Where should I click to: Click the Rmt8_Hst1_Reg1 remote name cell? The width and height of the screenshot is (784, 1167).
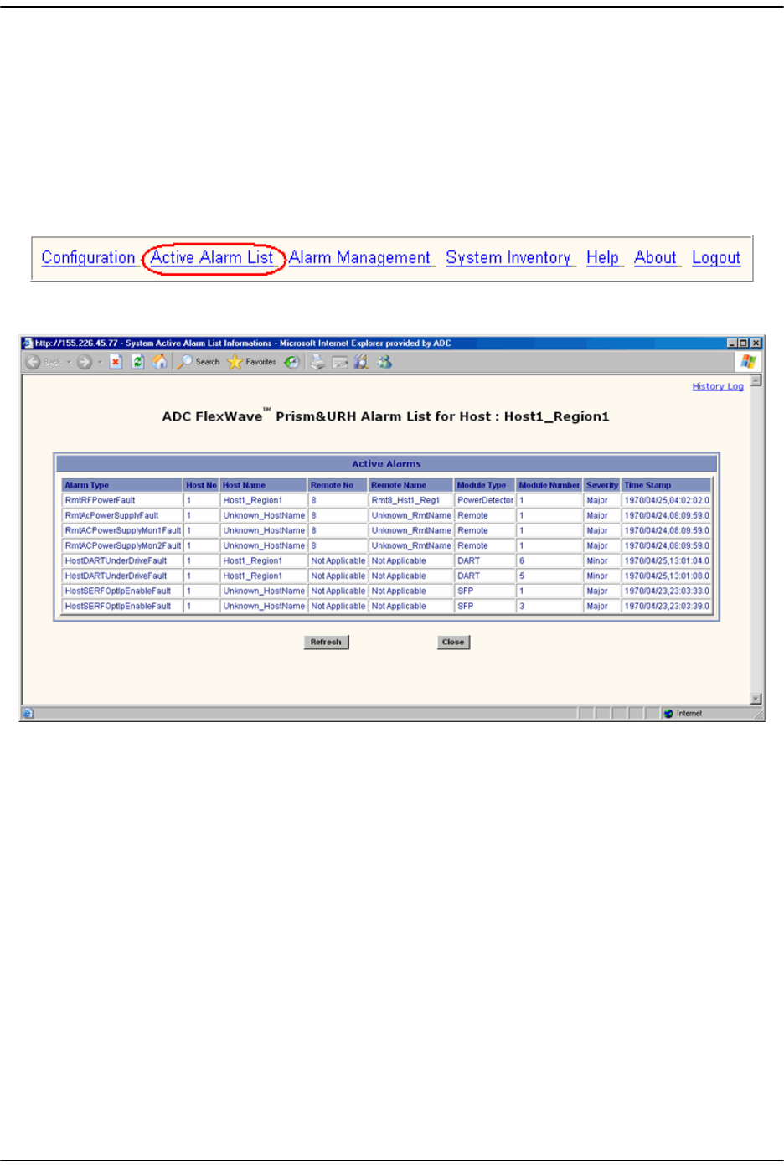[x=411, y=500]
